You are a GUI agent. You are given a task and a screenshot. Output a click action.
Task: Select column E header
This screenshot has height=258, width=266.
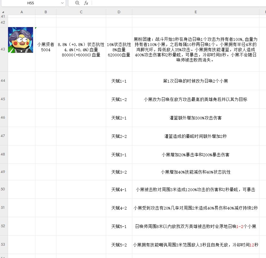coord(196,12)
